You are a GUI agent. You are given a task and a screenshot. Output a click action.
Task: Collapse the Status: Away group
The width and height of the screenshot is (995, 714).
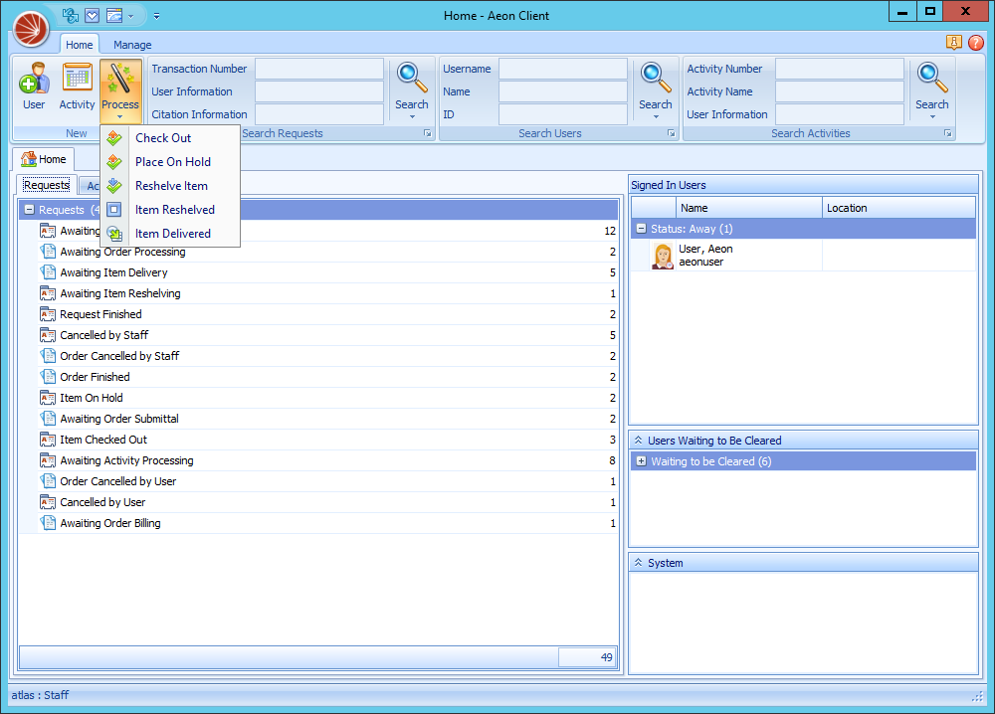tap(640, 228)
